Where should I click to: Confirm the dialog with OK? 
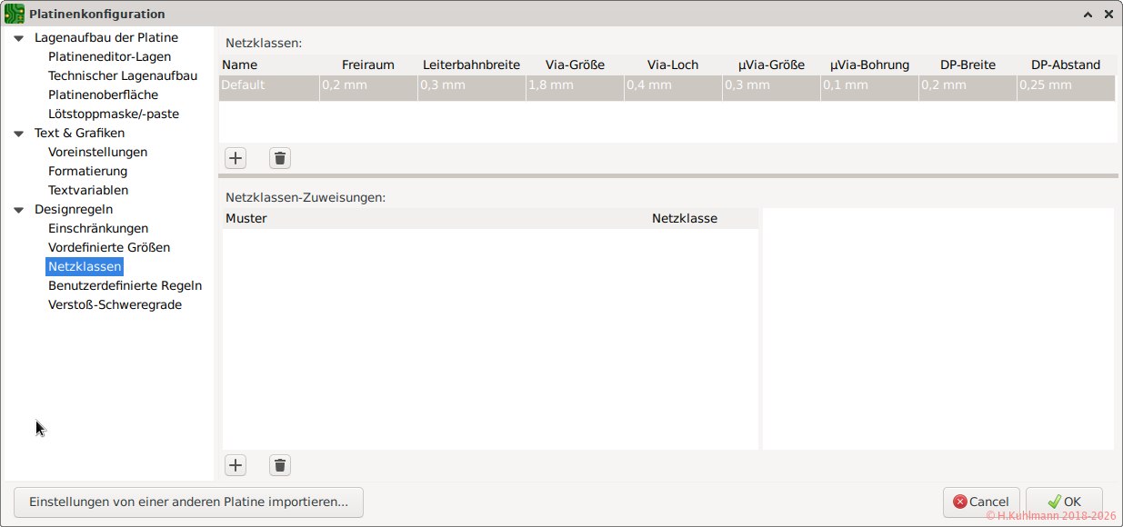click(x=1064, y=502)
